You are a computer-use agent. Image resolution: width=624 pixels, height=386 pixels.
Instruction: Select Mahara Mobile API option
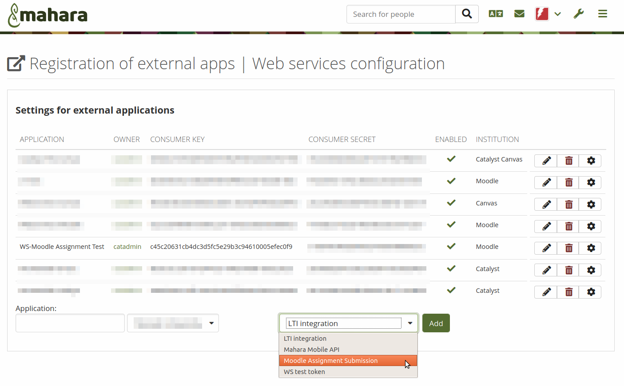pyautogui.click(x=348, y=350)
